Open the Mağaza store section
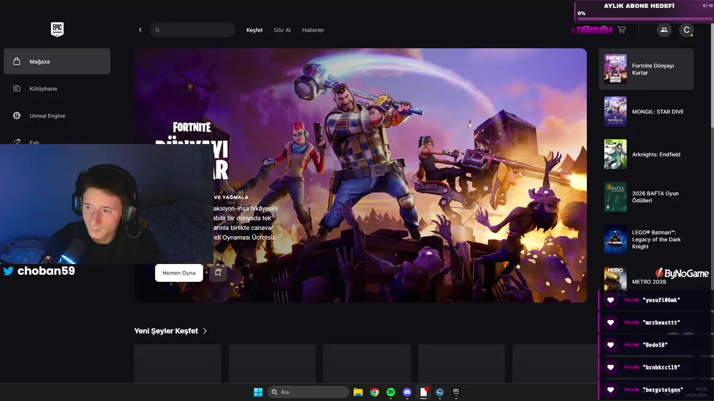The height and width of the screenshot is (401, 714). click(x=57, y=61)
